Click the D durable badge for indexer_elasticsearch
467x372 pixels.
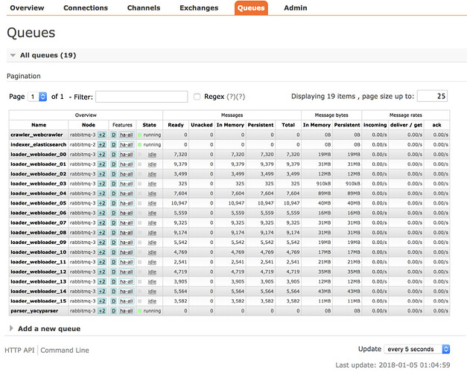[113, 144]
